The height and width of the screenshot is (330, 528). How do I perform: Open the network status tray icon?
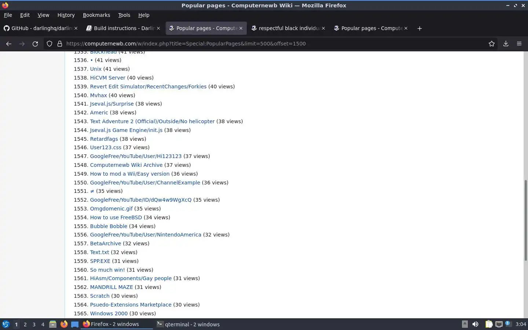[499, 324]
